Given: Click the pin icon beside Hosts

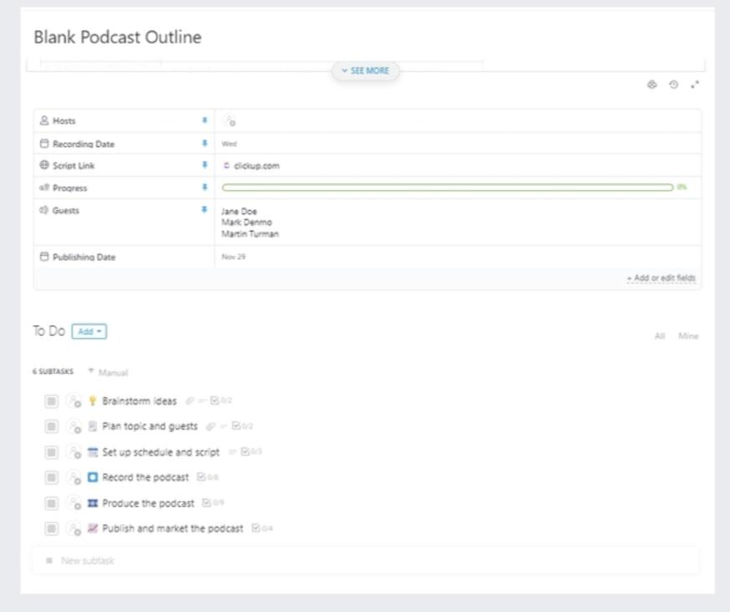Looking at the screenshot, I should click(x=204, y=121).
